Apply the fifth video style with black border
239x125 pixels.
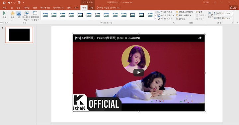tap(80, 15)
